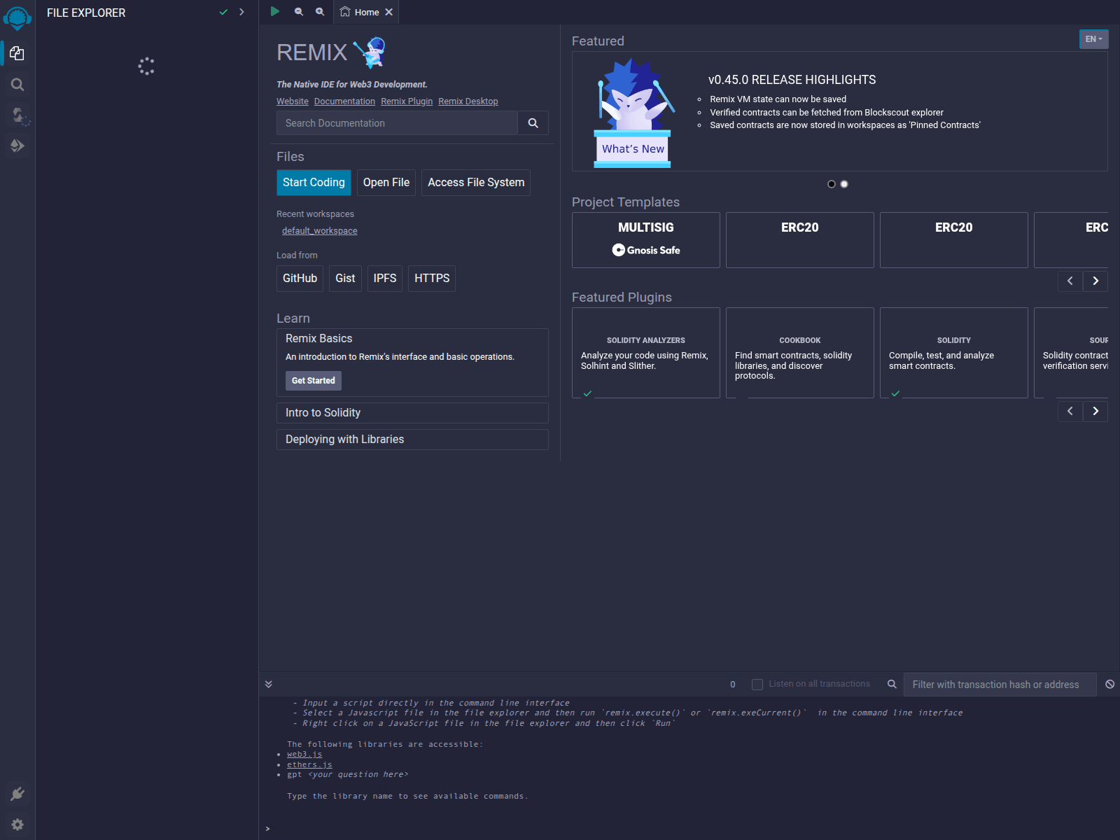Open the Solidity Analyzers plugin card
Viewport: 1120px width, 840px height.
point(646,353)
